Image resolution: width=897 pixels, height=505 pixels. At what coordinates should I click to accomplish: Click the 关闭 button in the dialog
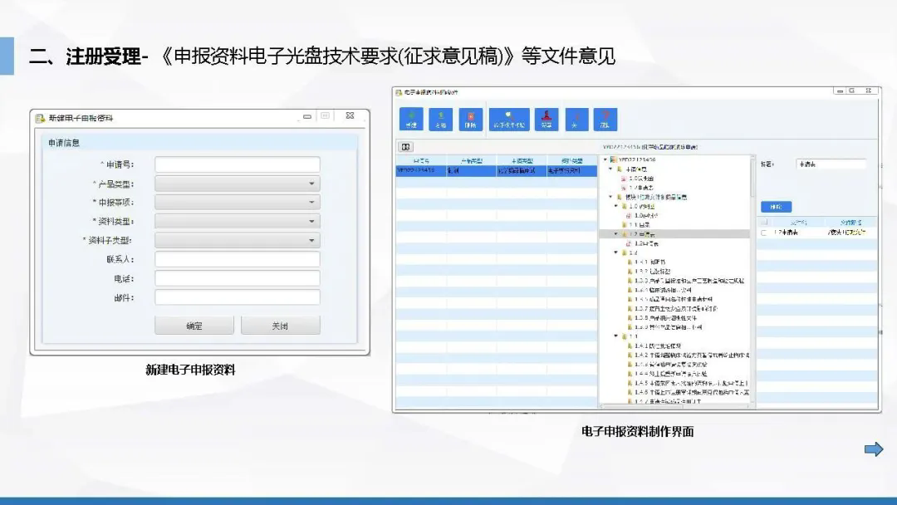280,326
